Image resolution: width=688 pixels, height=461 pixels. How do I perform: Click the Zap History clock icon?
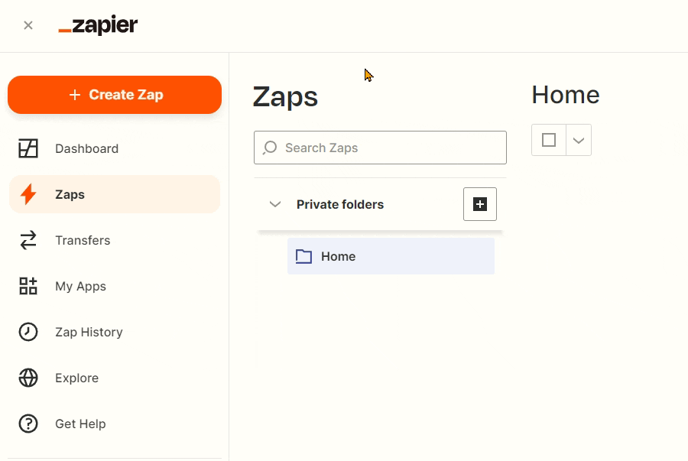[28, 332]
